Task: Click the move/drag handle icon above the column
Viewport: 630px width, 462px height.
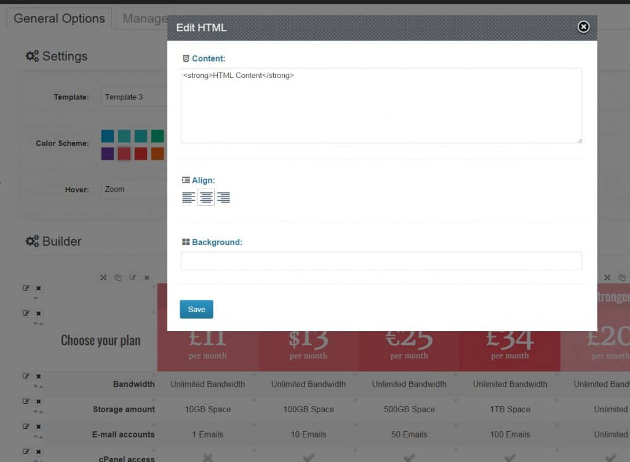Action: [103, 277]
